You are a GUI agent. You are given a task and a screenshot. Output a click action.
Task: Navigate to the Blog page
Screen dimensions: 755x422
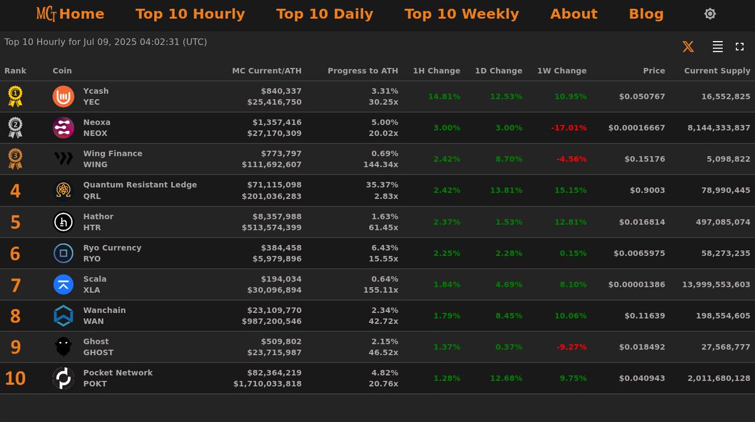point(646,13)
